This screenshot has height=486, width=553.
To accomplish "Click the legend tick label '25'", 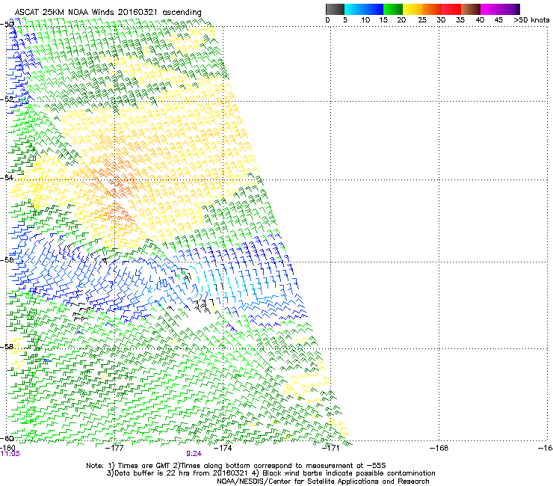I will pos(422,20).
